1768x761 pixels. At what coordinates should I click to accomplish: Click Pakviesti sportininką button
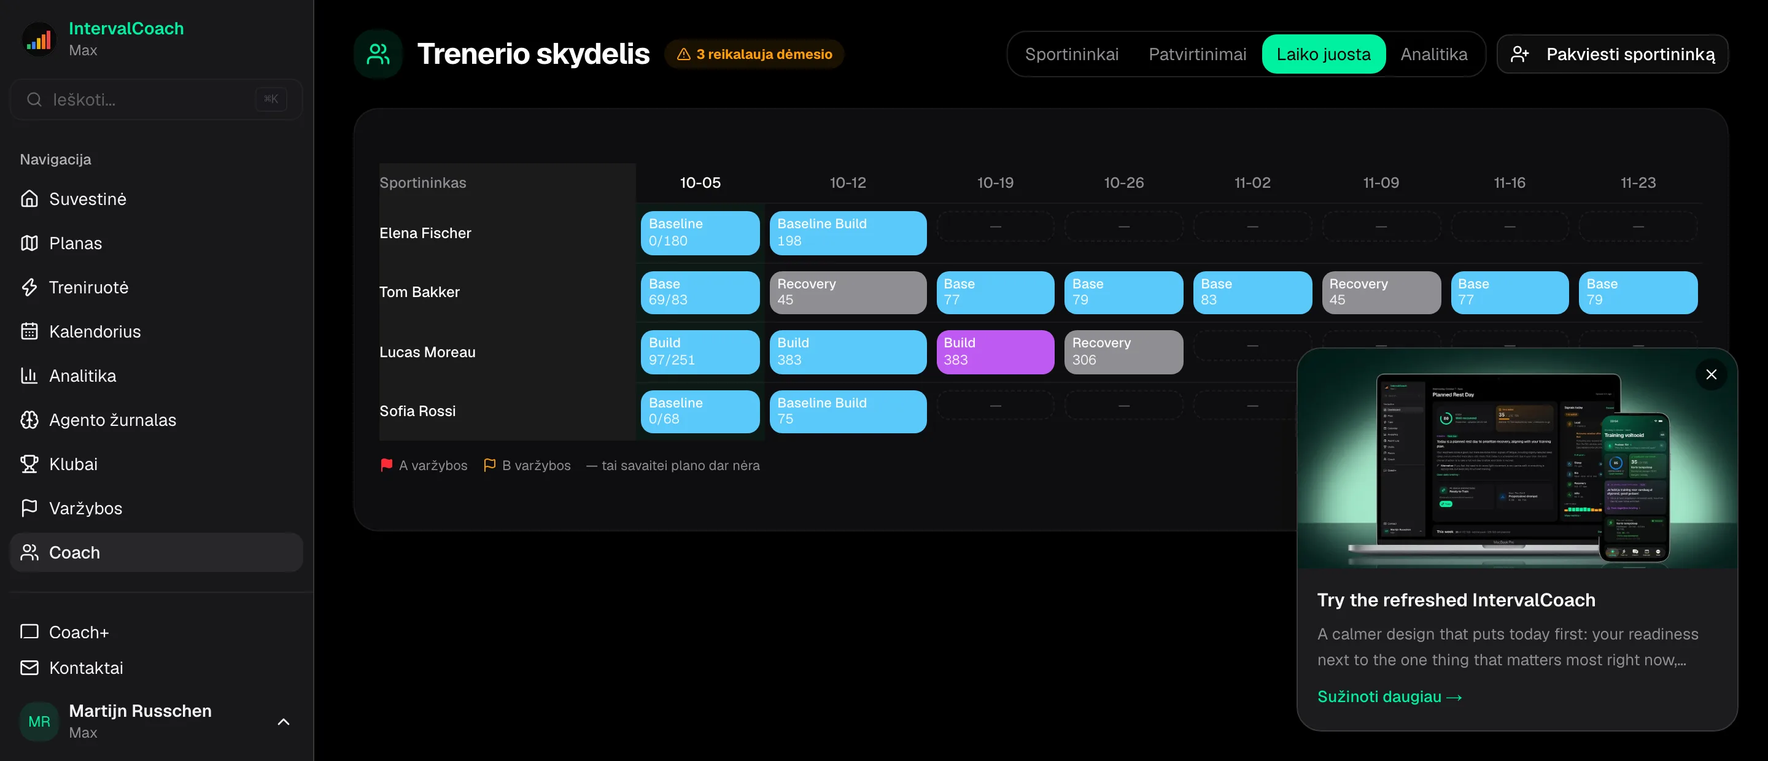[1612, 54]
